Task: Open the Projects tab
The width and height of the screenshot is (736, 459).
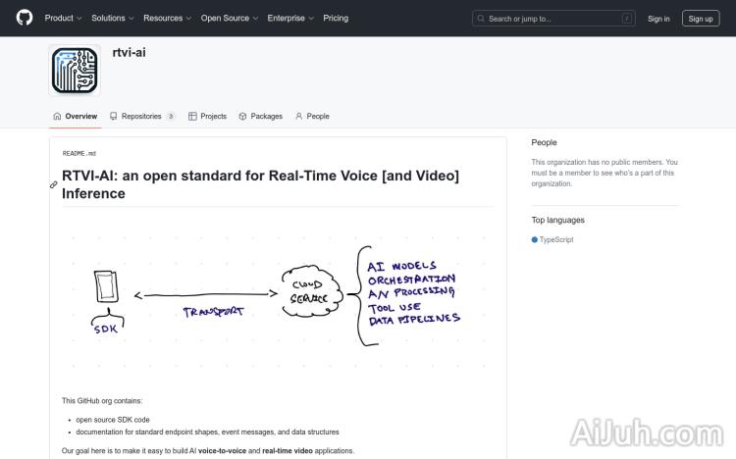Action: (x=207, y=116)
